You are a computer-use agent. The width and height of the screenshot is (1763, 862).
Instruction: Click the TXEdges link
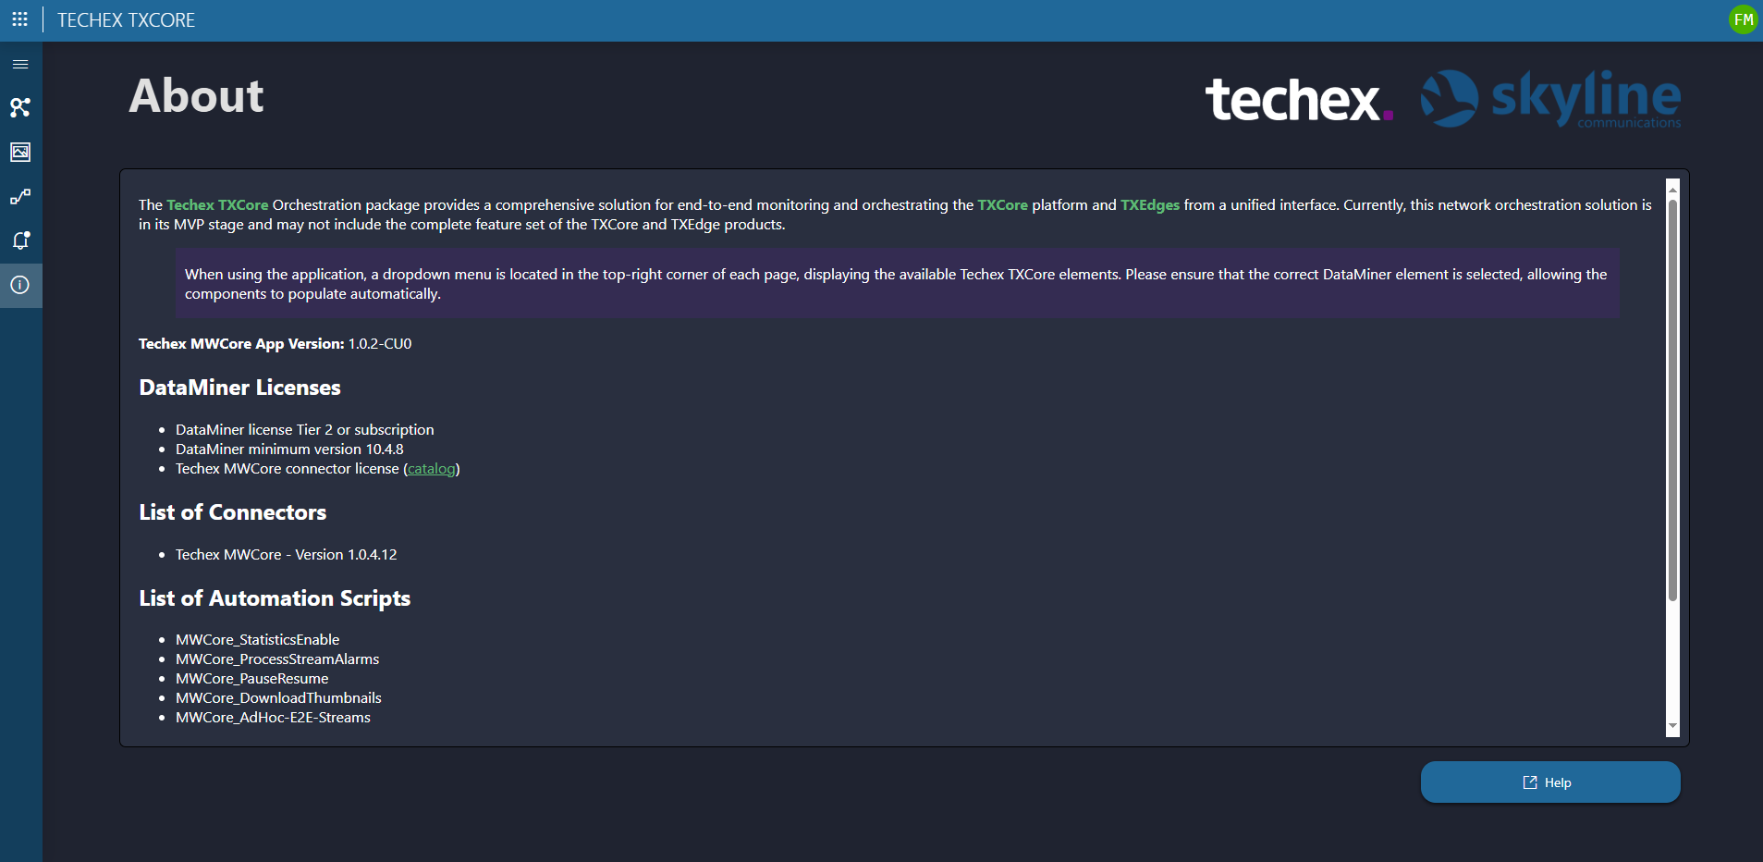pyautogui.click(x=1150, y=205)
